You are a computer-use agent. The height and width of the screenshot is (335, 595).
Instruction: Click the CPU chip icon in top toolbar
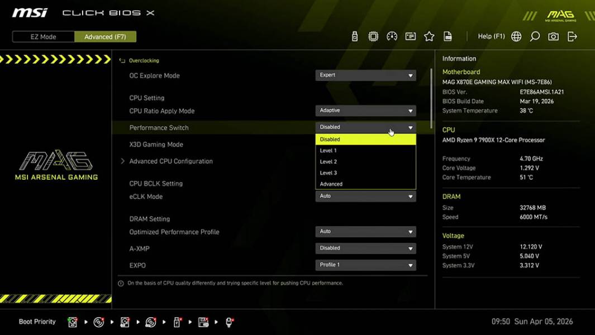pyautogui.click(x=373, y=36)
